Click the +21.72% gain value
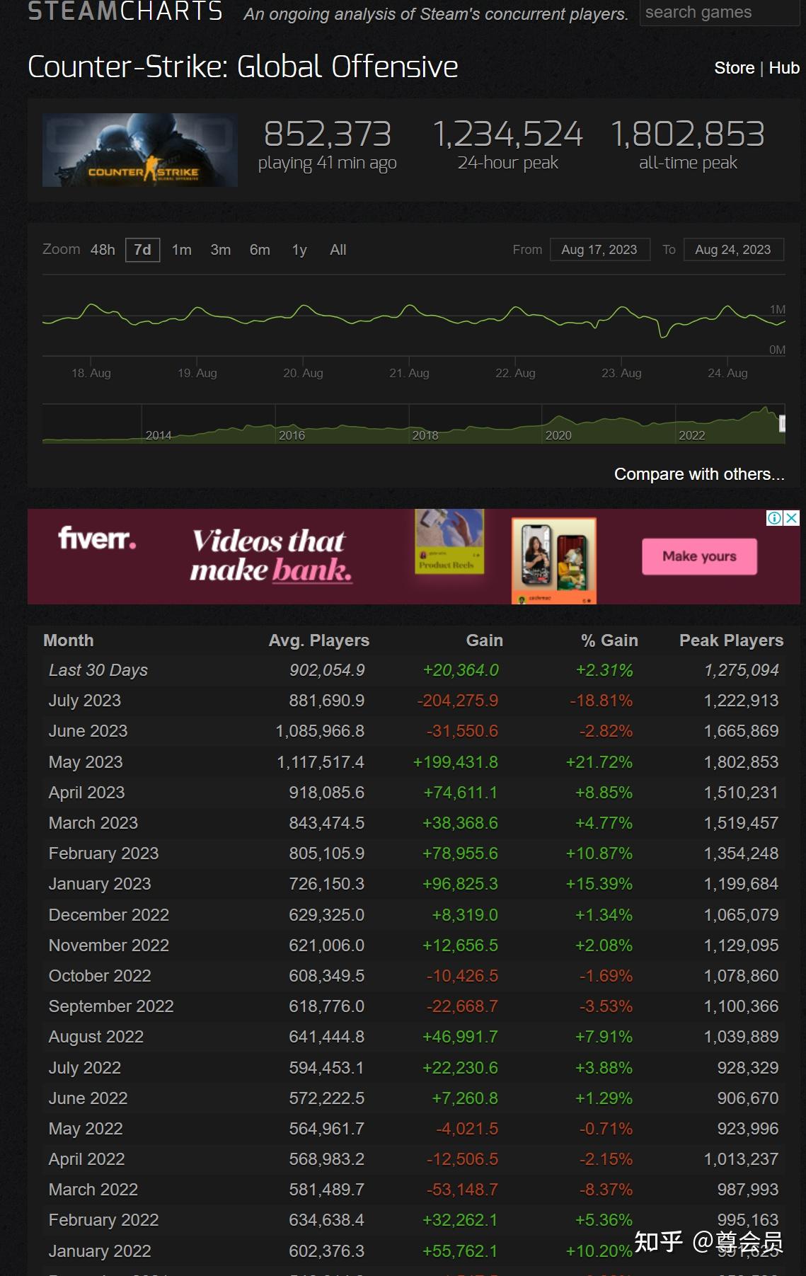 599,762
